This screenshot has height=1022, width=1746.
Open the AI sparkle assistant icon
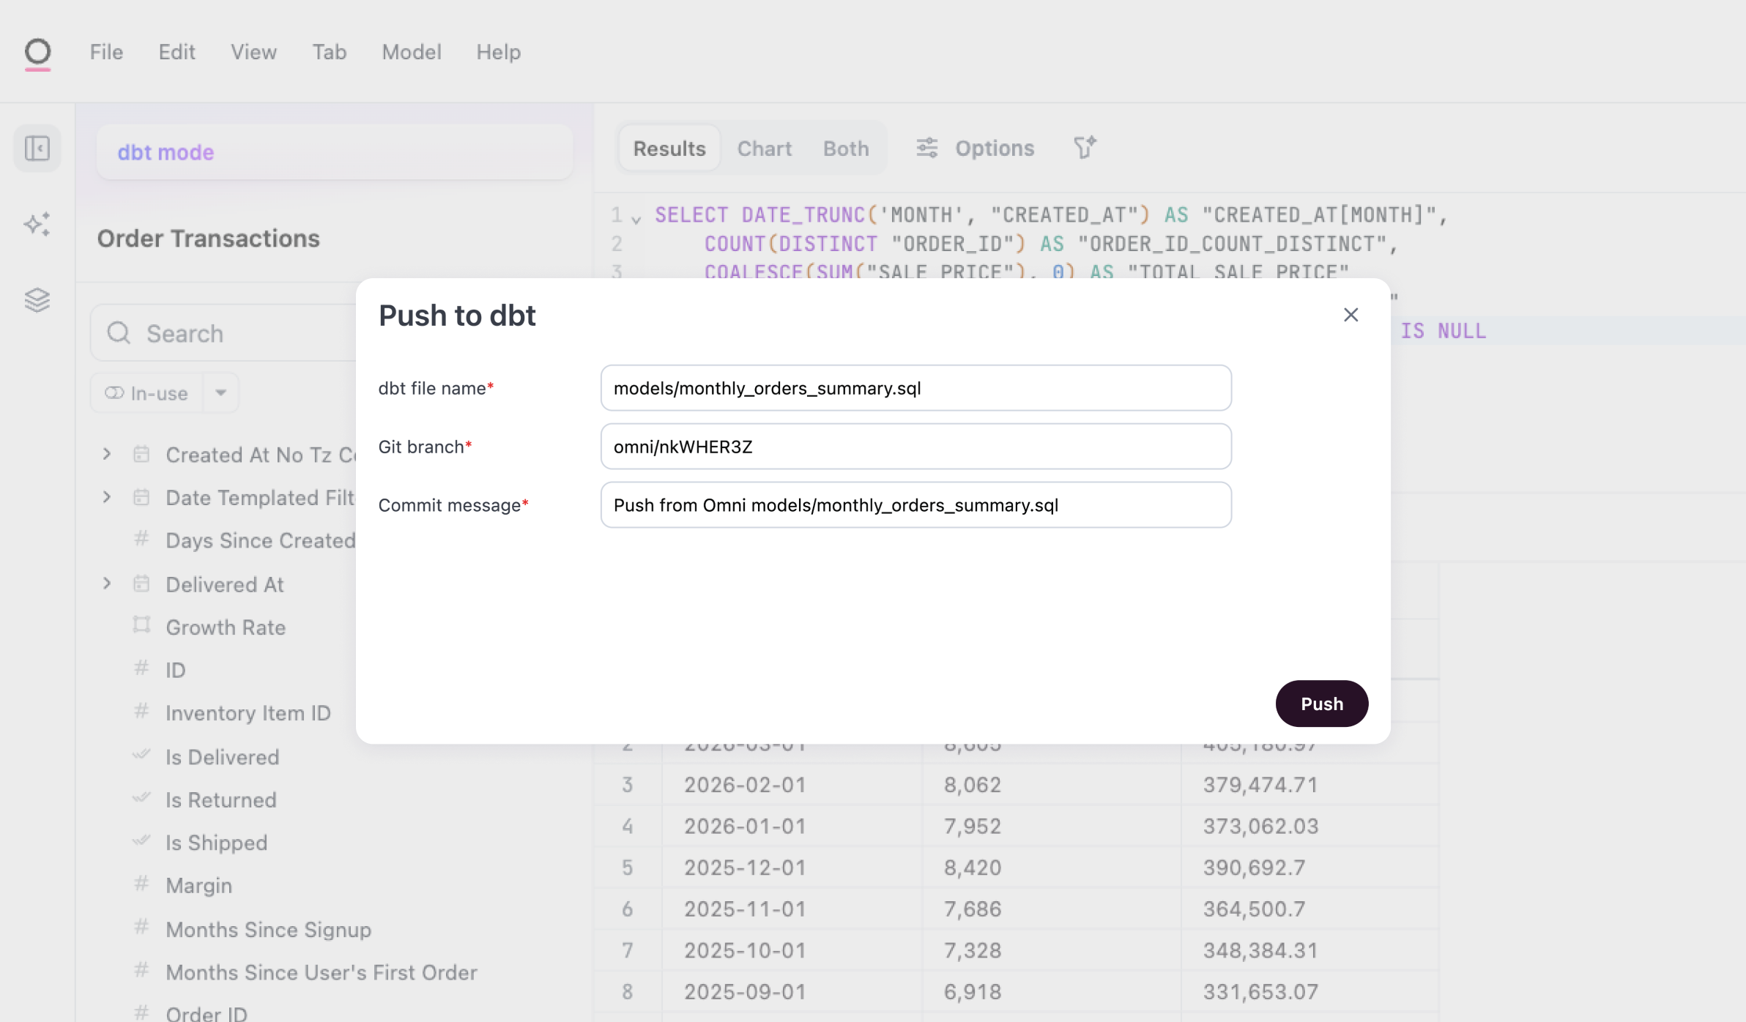37,224
